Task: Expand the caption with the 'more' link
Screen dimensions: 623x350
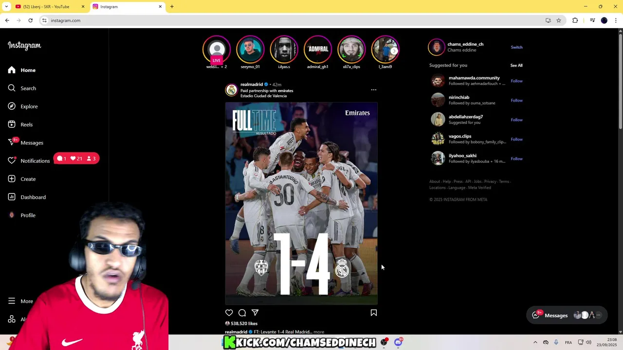Action: coord(319,332)
